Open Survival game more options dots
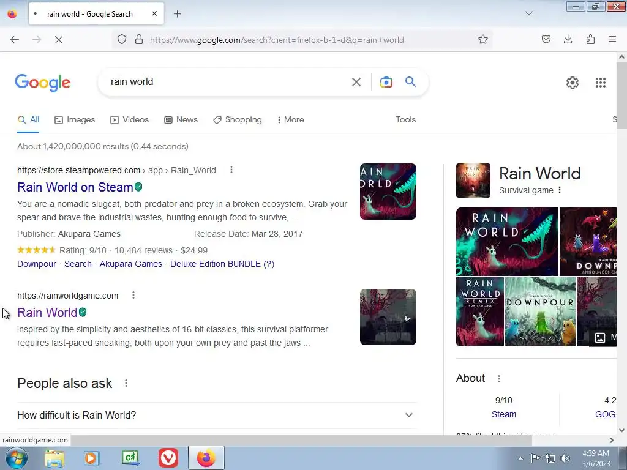 560,190
